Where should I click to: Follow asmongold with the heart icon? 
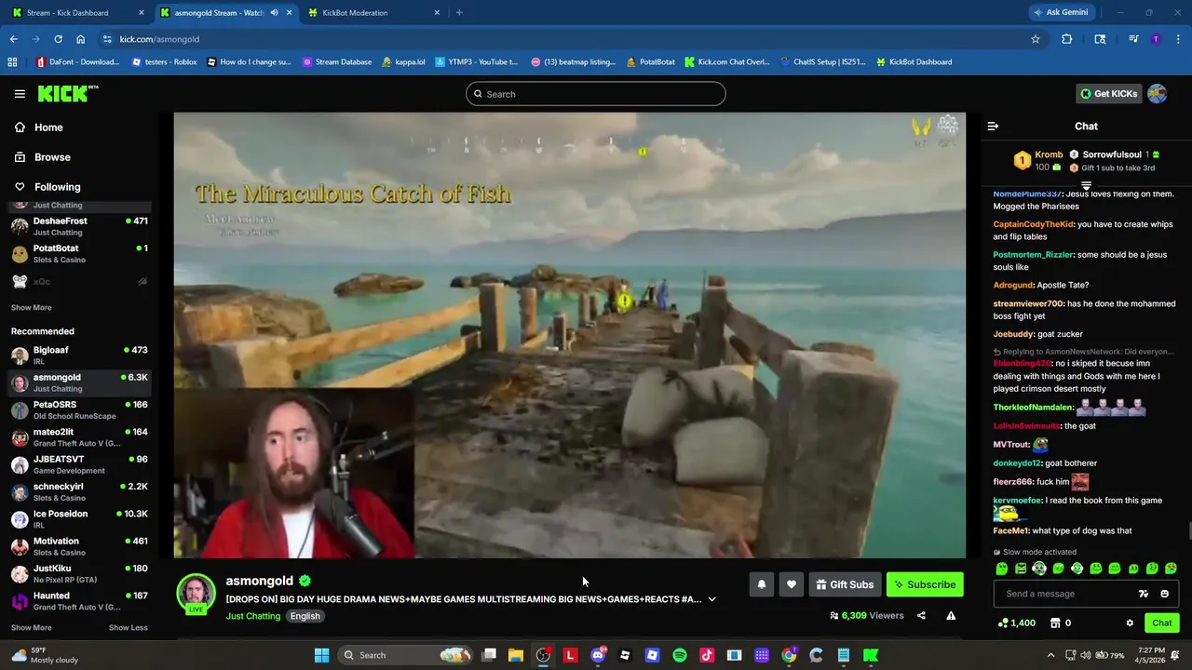(792, 584)
